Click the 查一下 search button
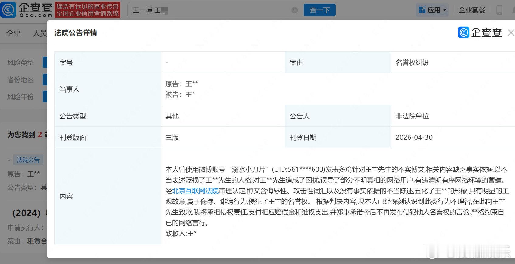The height and width of the screenshot is (264, 515). tap(320, 10)
